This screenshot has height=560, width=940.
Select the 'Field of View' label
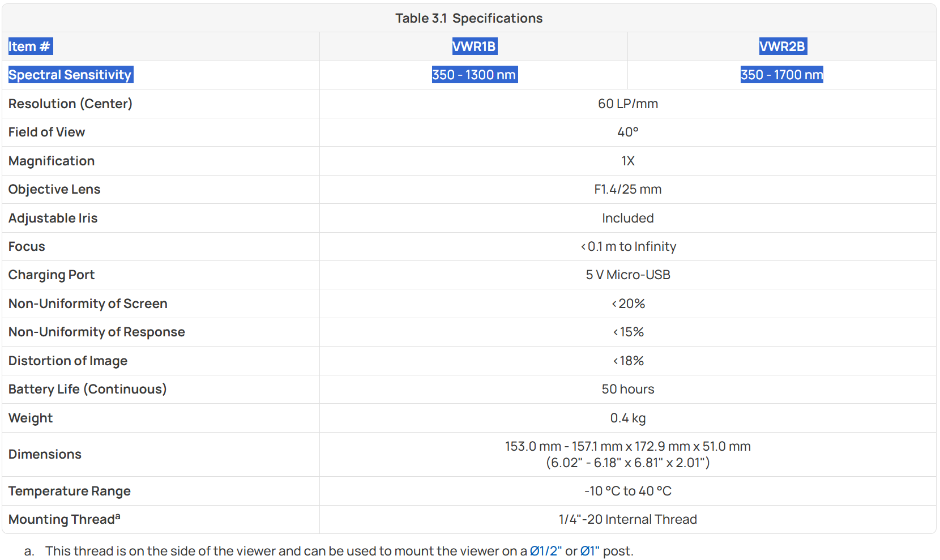coord(46,132)
